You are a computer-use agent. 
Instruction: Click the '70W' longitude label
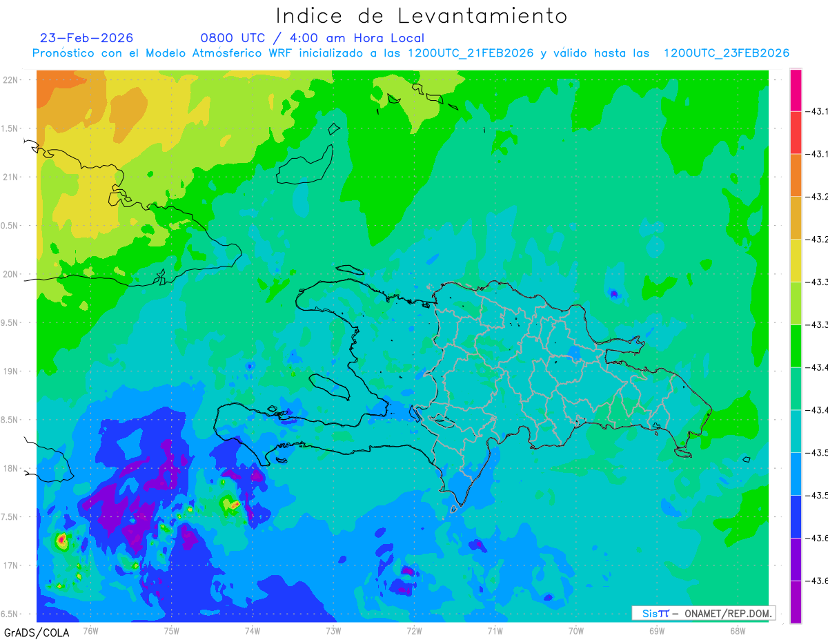tap(575, 630)
